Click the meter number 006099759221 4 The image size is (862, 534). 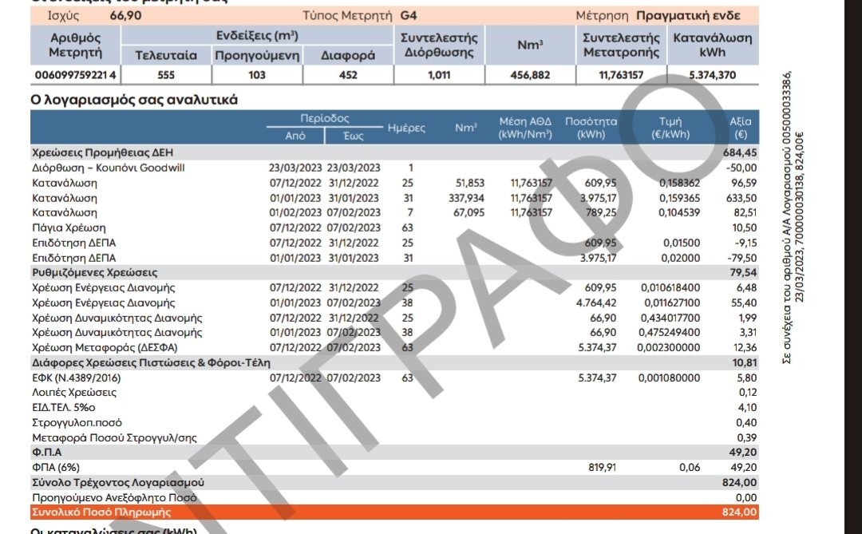(x=75, y=75)
